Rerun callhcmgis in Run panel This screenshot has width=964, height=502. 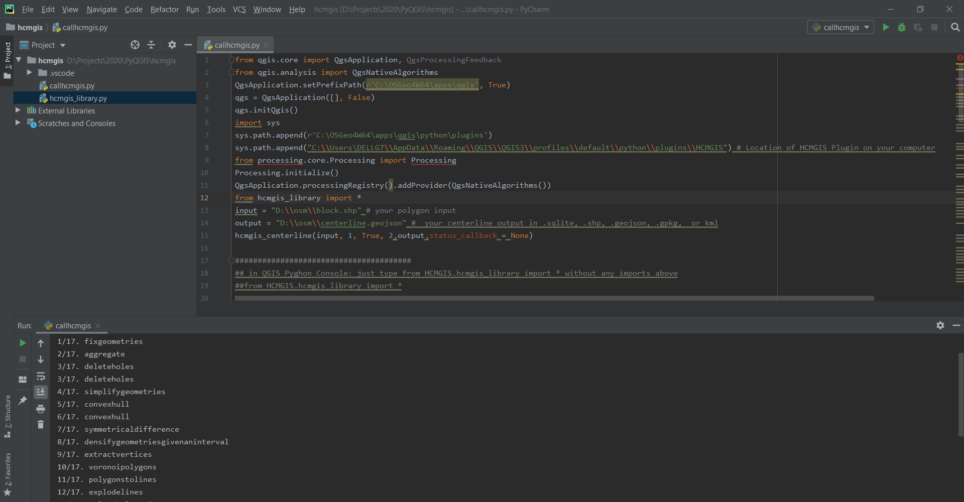click(x=23, y=343)
